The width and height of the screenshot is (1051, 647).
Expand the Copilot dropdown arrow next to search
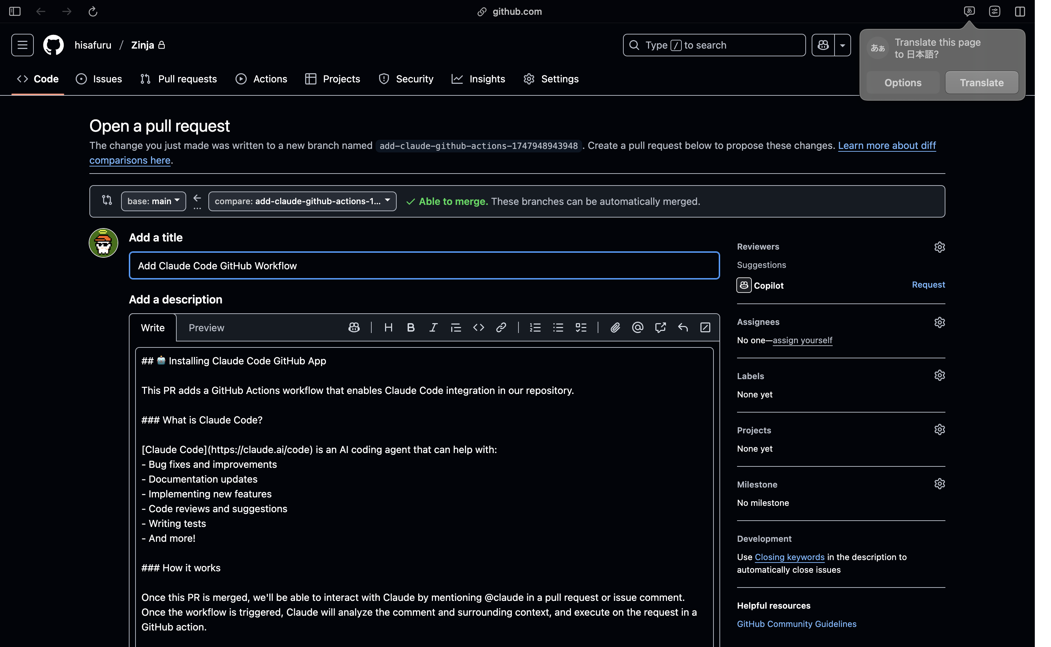pyautogui.click(x=842, y=45)
